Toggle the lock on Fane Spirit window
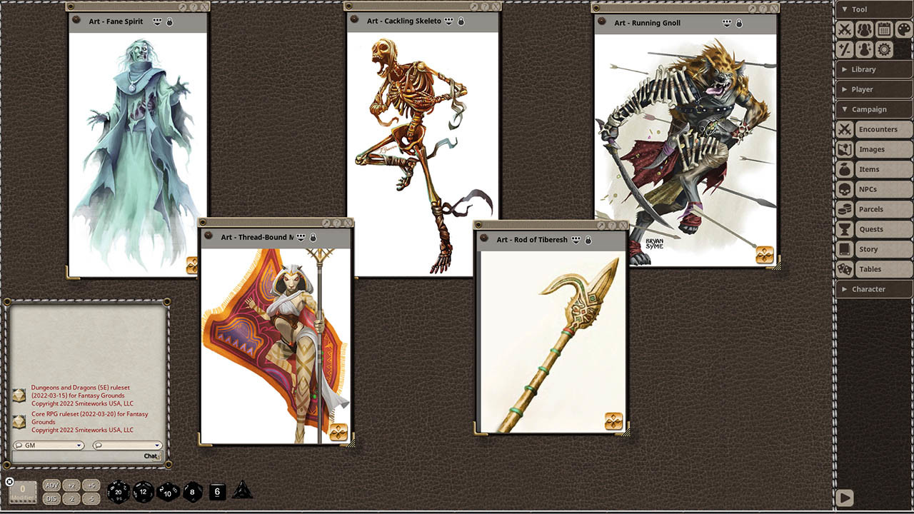914x514 pixels. coord(170,21)
